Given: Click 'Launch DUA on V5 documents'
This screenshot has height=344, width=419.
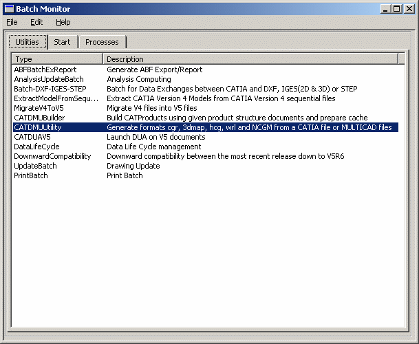Looking at the screenshot, I should pos(155,137).
